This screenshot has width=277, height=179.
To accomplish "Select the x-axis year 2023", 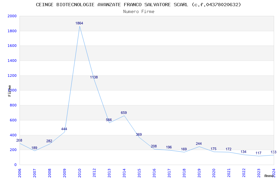I will pyautogui.click(x=259, y=173).
